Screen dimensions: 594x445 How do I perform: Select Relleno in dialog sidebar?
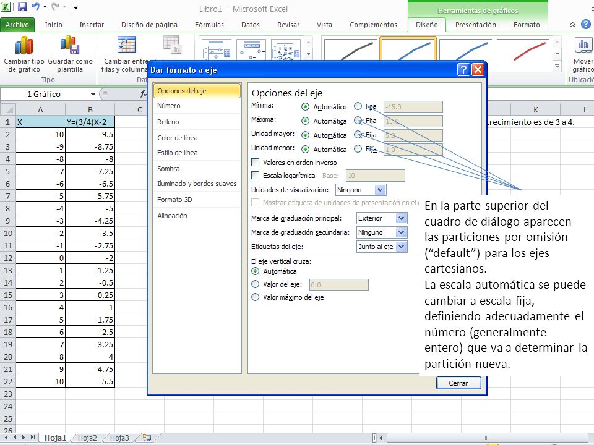point(197,122)
